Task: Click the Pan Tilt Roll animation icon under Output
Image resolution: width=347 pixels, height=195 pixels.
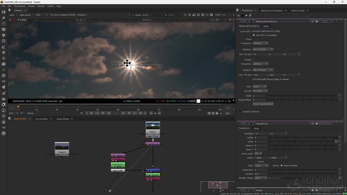Action: tap(299, 75)
